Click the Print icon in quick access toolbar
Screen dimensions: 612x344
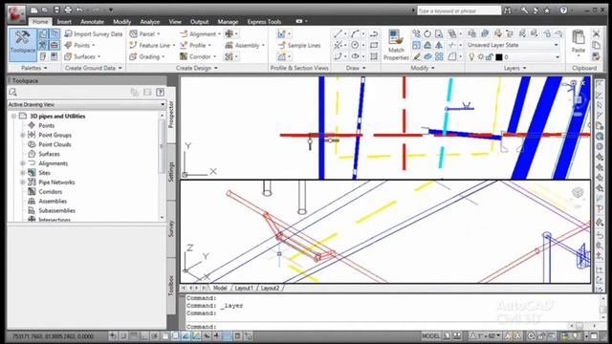coord(68,10)
